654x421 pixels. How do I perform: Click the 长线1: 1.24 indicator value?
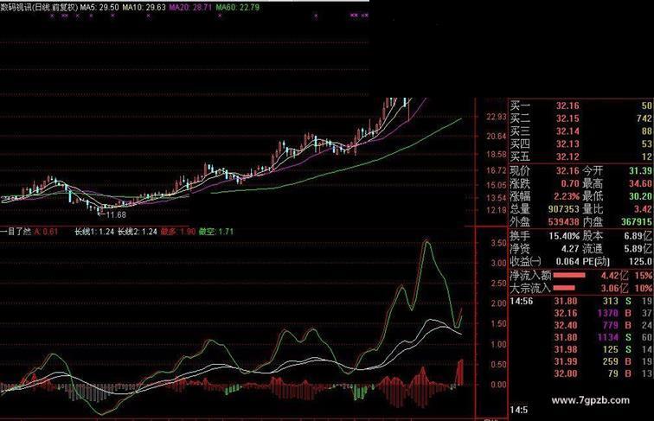[x=94, y=232]
